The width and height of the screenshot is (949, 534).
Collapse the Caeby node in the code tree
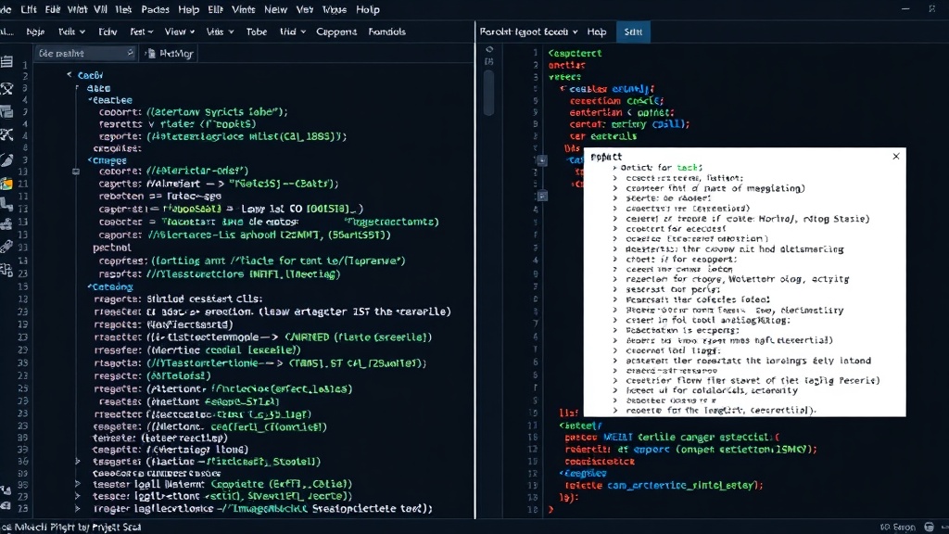(x=69, y=74)
